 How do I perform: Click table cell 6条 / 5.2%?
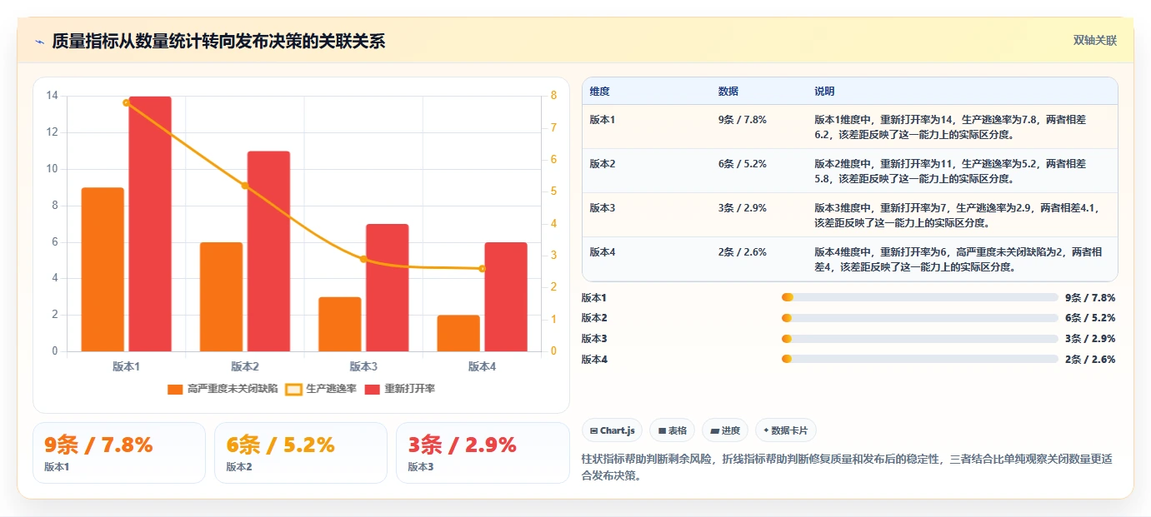tap(742, 164)
